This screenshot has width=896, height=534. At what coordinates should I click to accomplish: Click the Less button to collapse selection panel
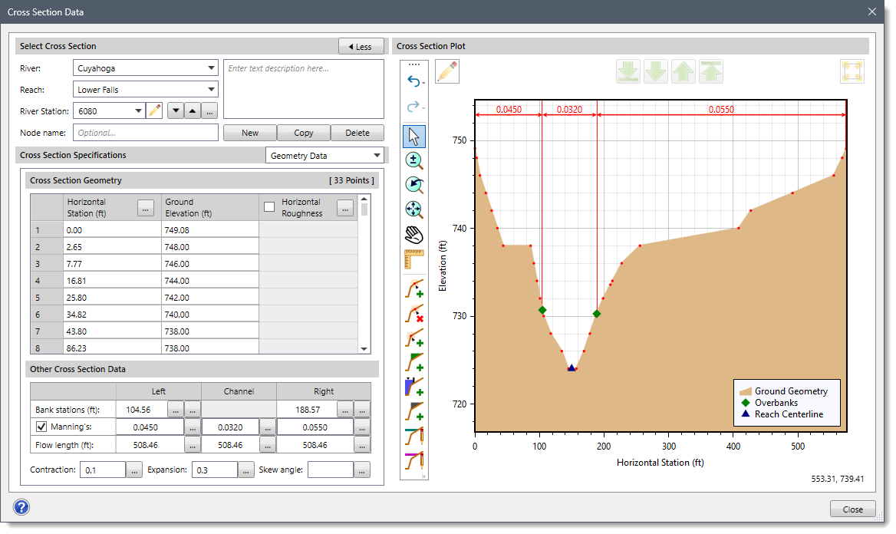pyautogui.click(x=361, y=45)
